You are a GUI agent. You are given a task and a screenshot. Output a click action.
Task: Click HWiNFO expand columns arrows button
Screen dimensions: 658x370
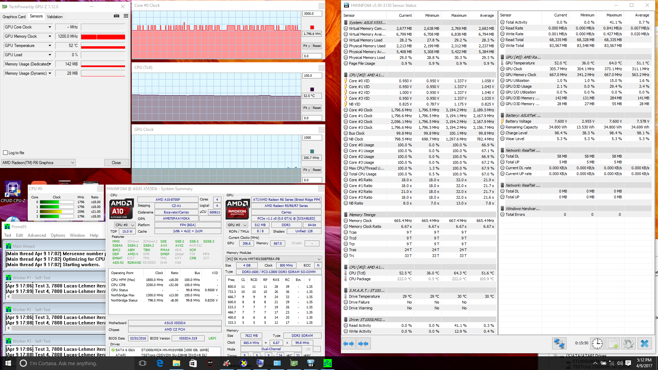coord(349,344)
